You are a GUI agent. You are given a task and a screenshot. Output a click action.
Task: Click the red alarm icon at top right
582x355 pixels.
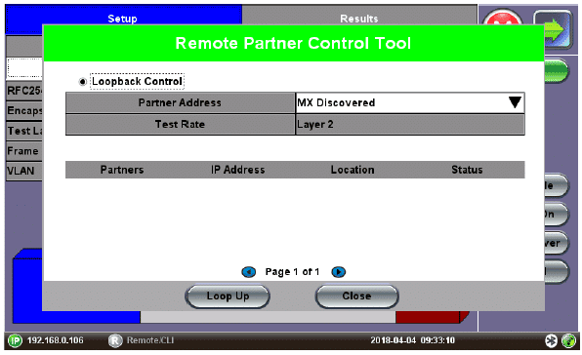(503, 17)
